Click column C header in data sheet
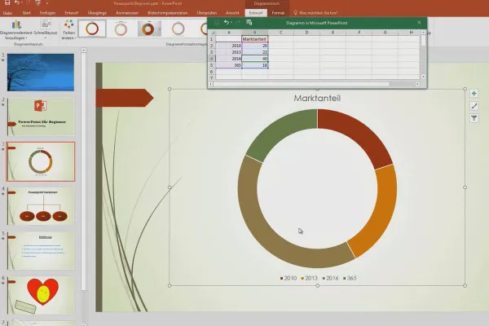The width and height of the screenshot is (489, 326). pos(280,33)
